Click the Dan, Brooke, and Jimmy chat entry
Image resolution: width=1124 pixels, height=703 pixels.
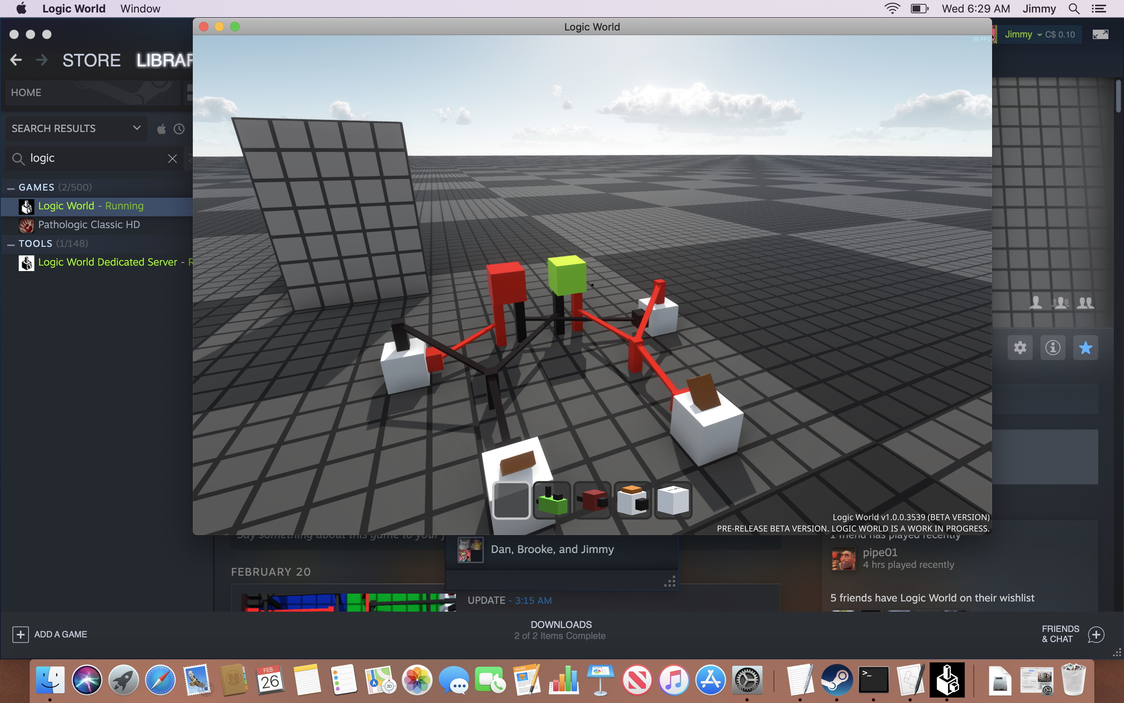point(562,550)
